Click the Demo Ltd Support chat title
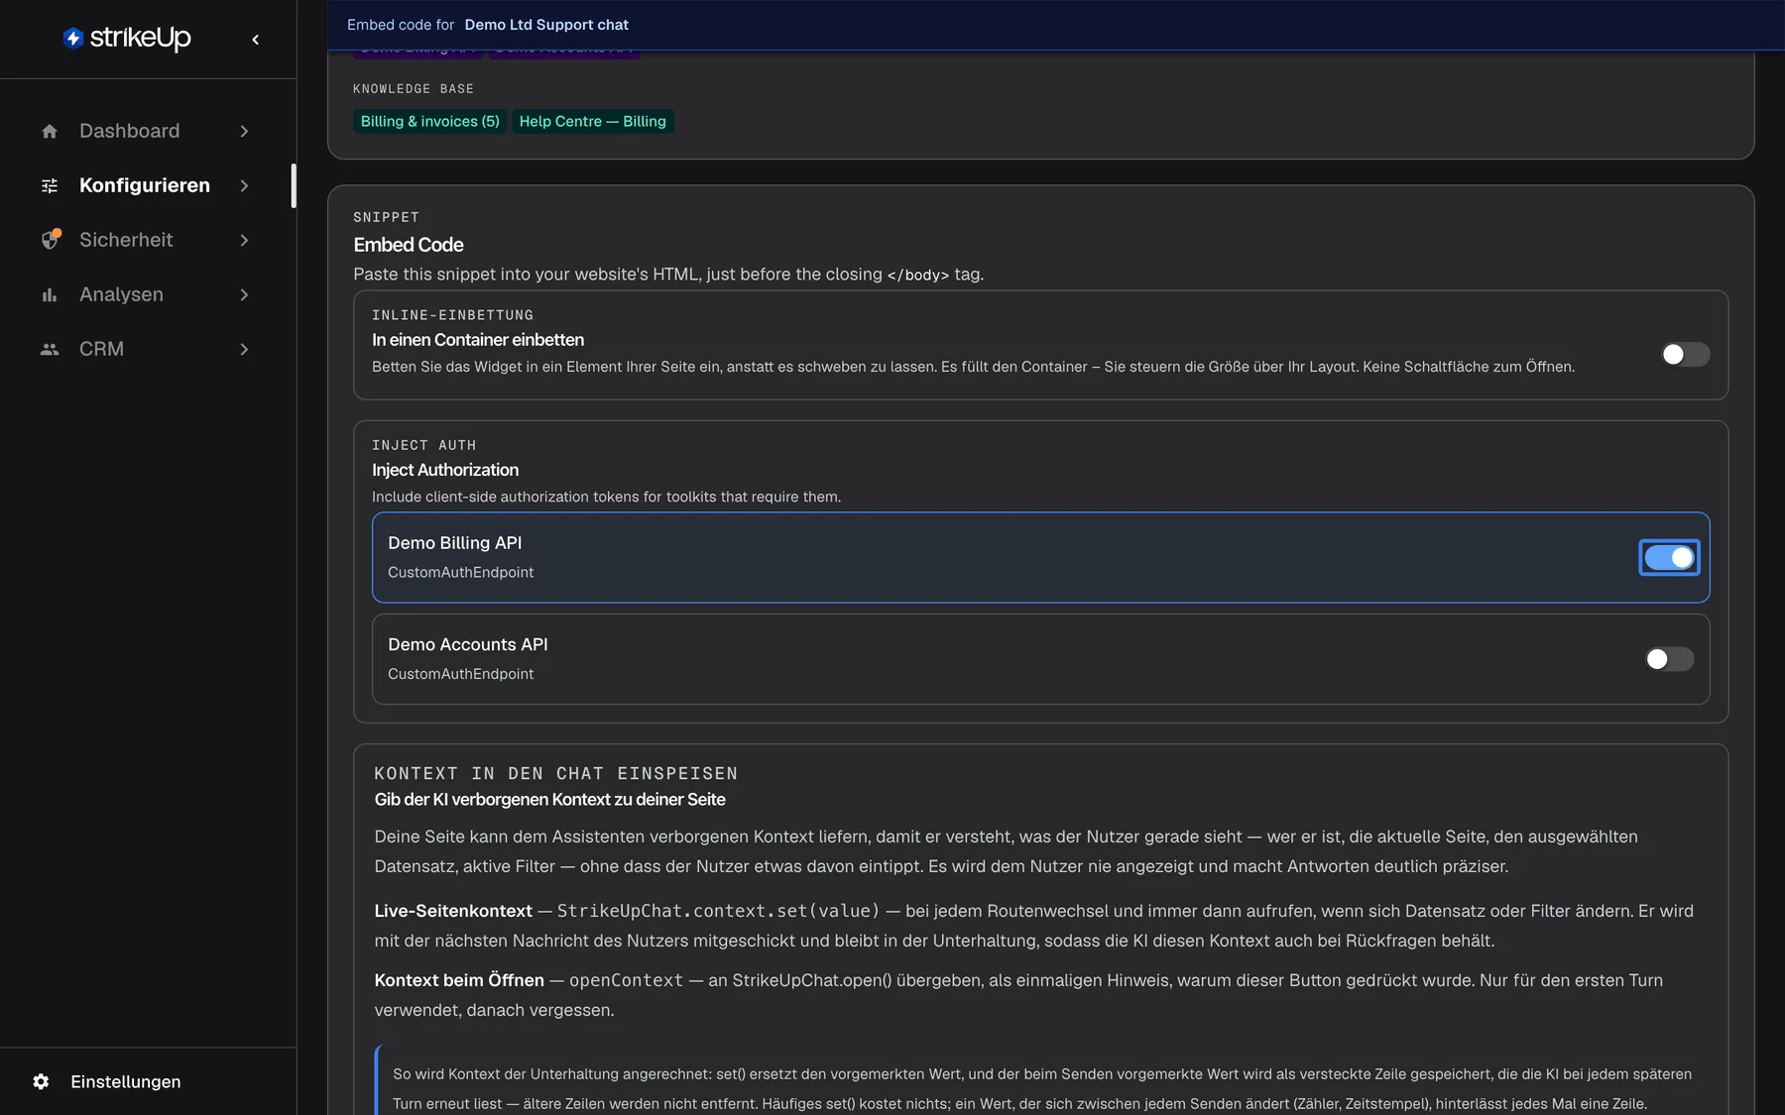1785x1115 pixels. tap(546, 25)
